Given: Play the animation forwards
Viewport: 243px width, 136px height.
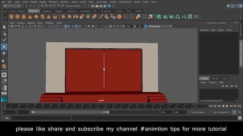Looking at the screenshot, I should click(227, 106).
